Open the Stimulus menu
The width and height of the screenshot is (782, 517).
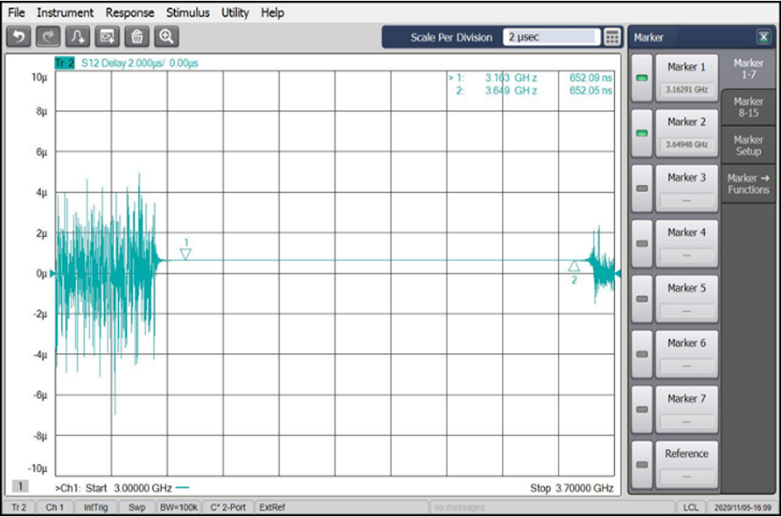pos(187,12)
